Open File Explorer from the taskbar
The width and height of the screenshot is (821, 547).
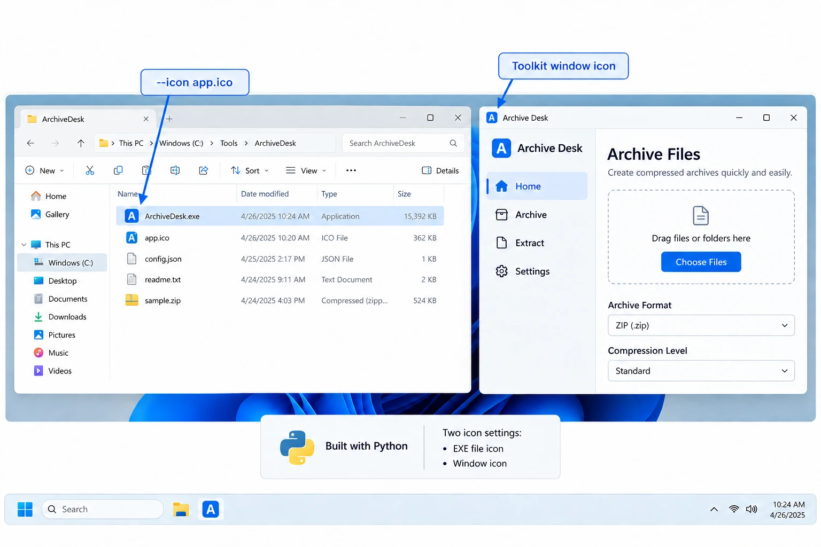coord(181,510)
